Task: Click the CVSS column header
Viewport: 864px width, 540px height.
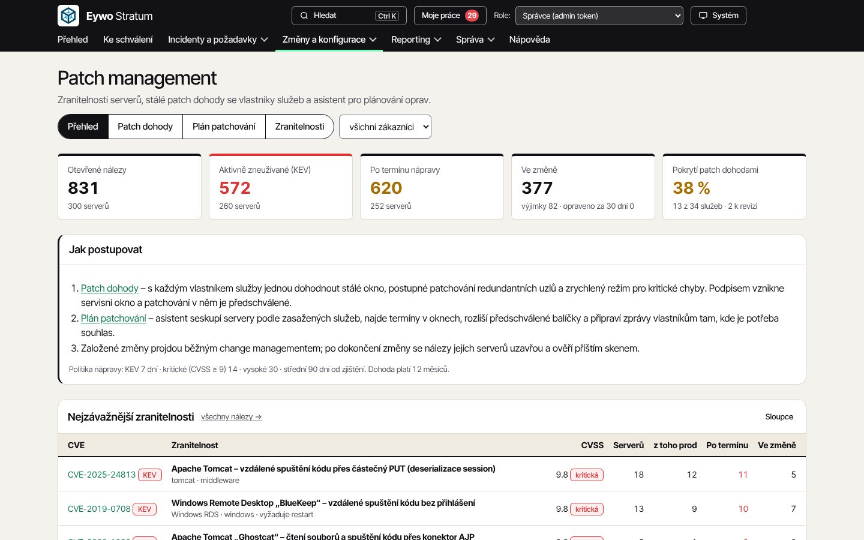Action: tap(592, 445)
